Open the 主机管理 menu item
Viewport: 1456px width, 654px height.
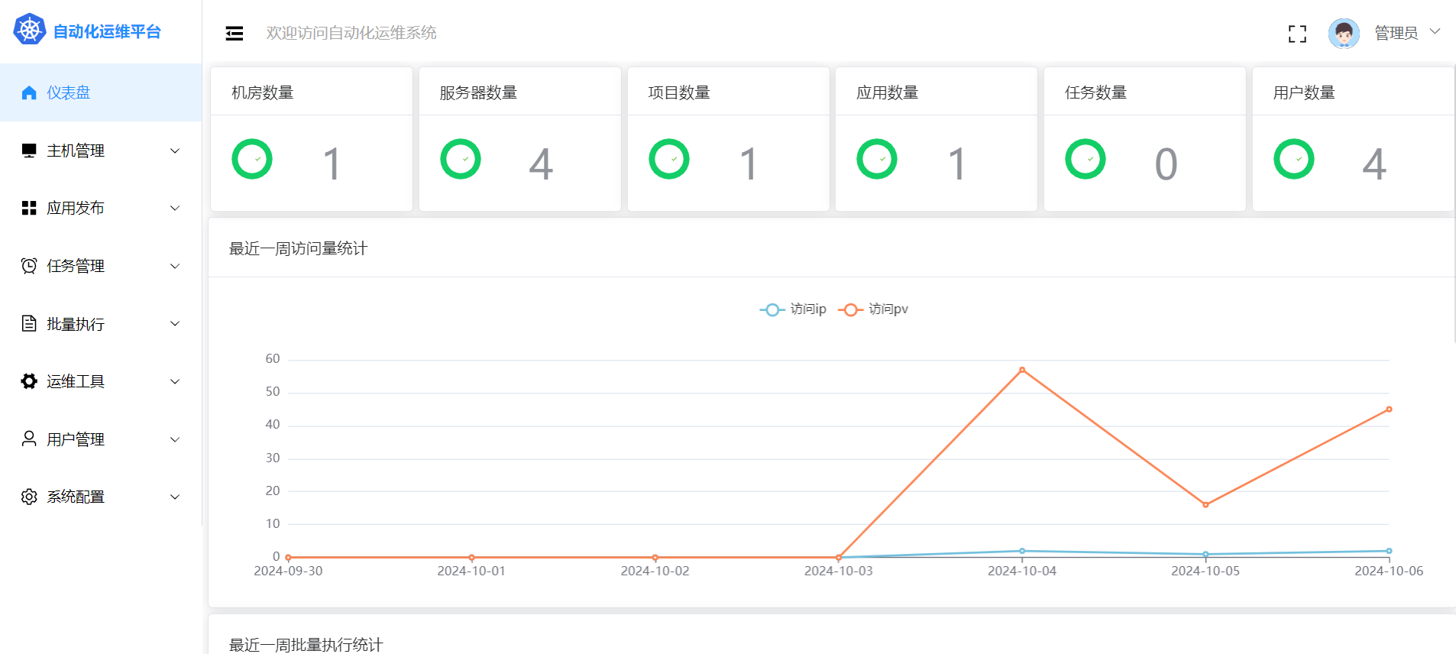[x=76, y=151]
